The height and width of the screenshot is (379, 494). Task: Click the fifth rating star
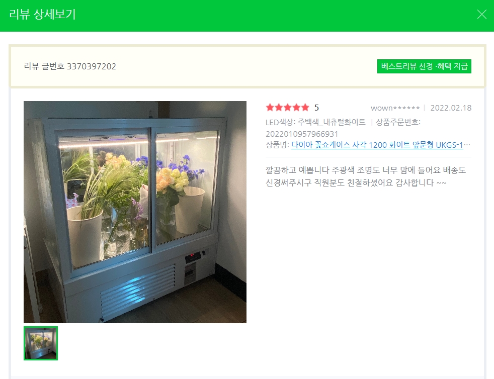[x=305, y=108]
